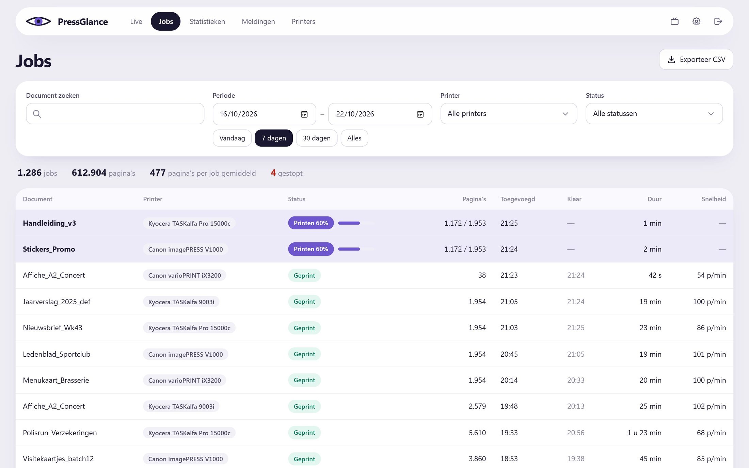
Task: Open the TV display mode icon
Action: tap(674, 21)
